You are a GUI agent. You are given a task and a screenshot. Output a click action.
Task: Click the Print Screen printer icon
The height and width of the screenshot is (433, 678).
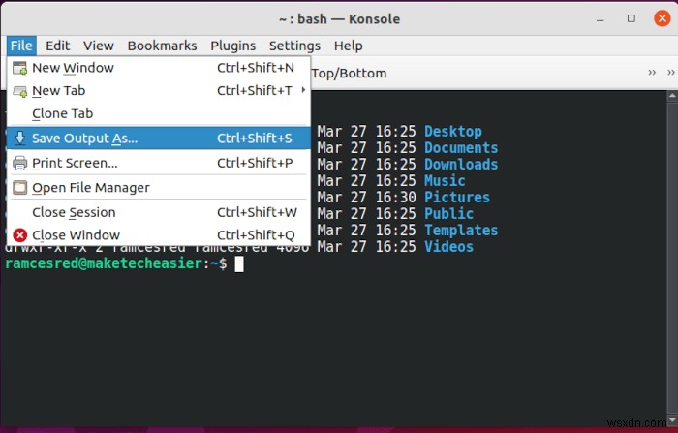click(x=20, y=163)
